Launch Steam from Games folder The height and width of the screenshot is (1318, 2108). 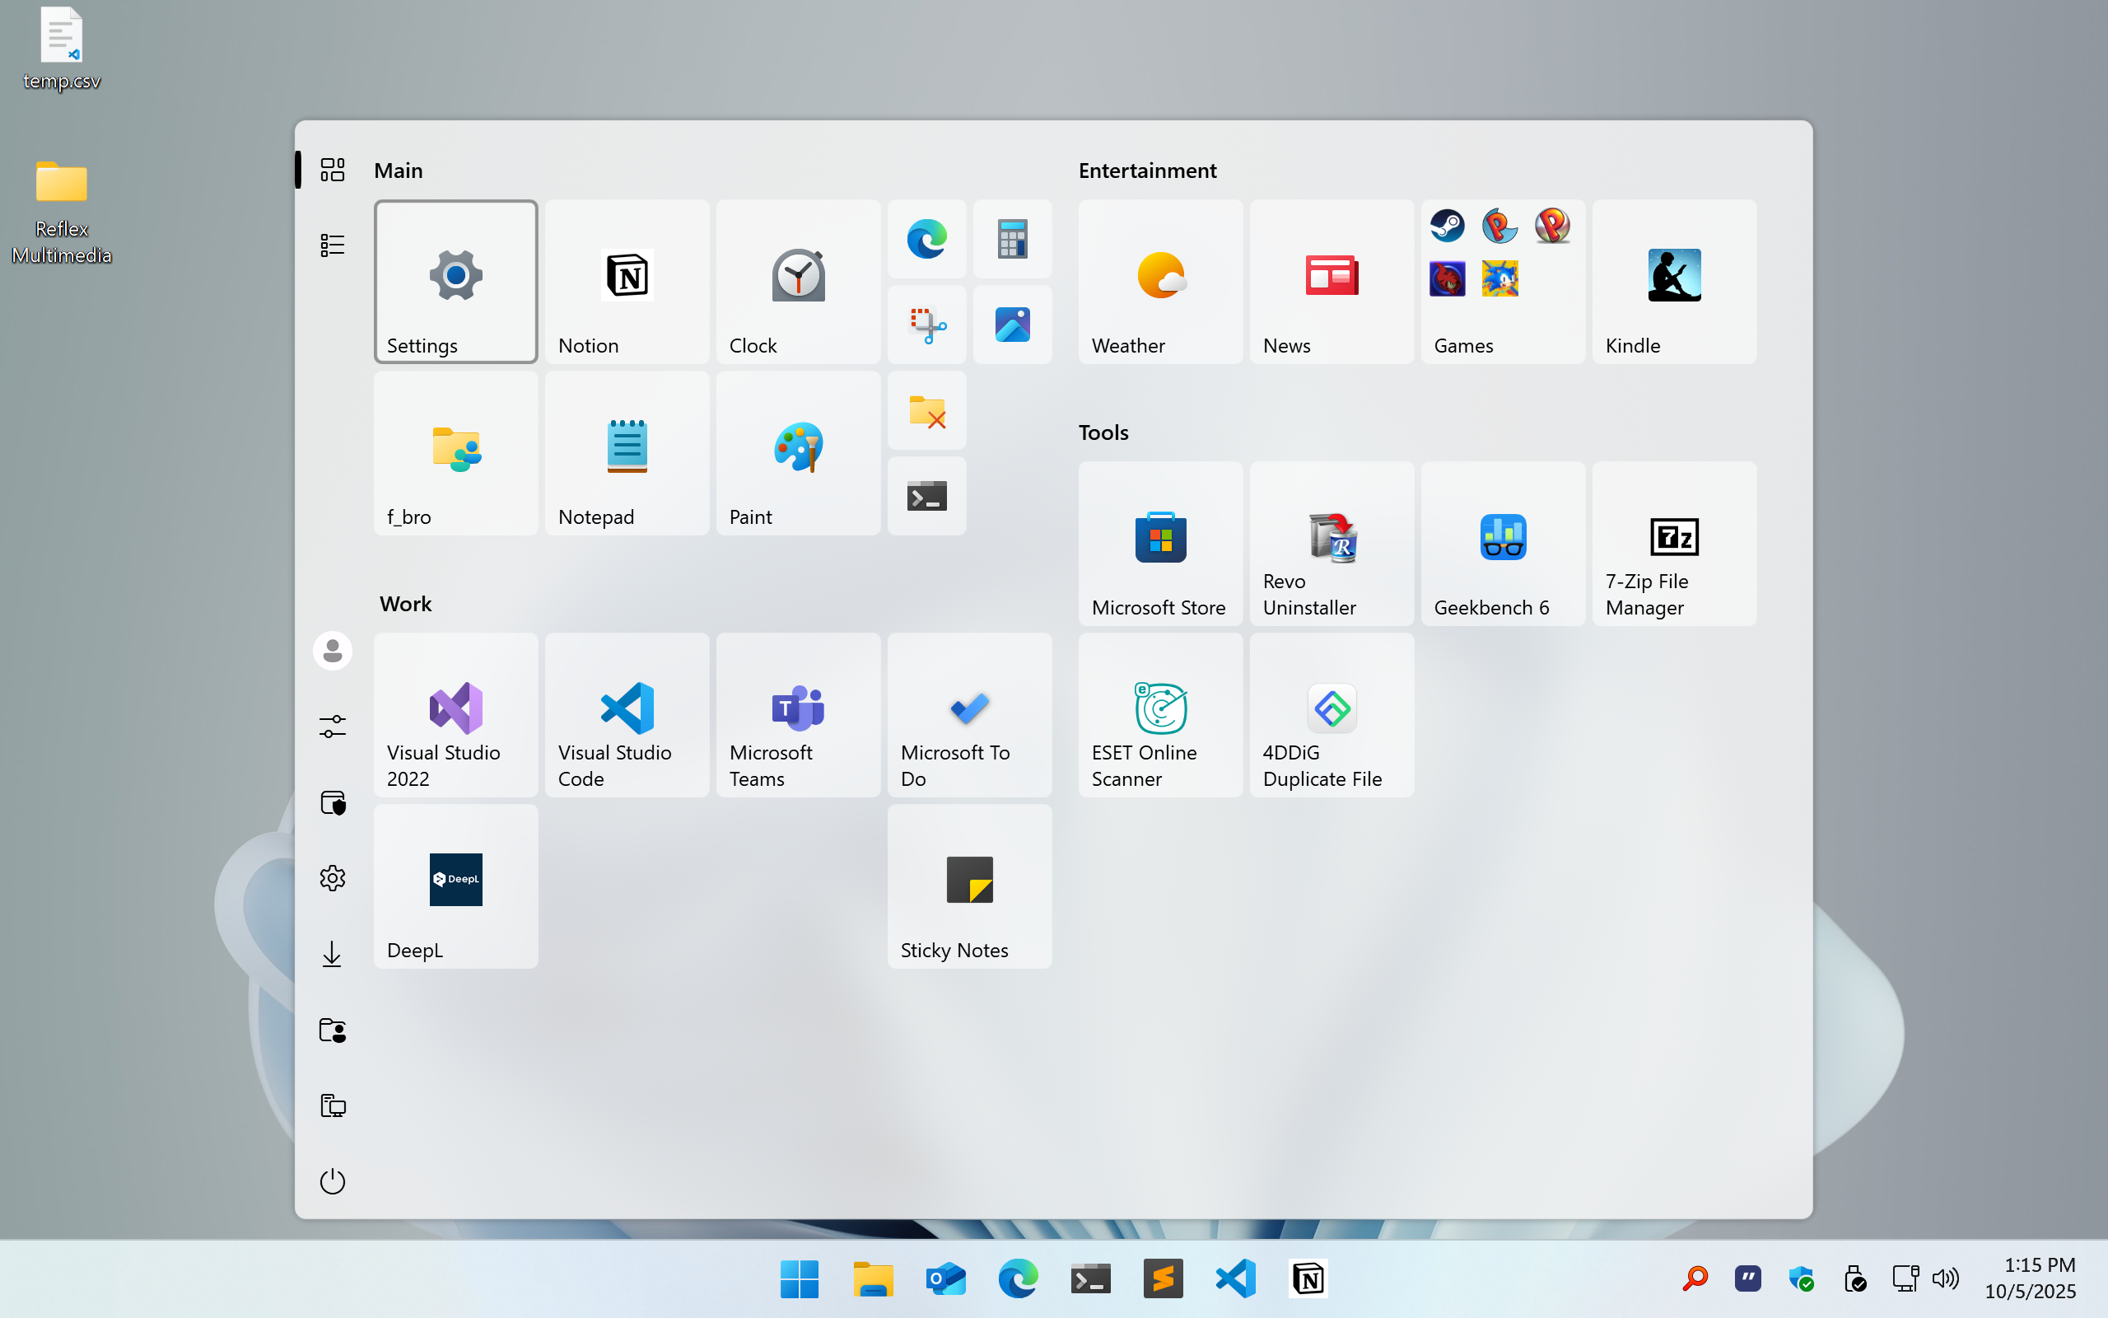point(1447,227)
